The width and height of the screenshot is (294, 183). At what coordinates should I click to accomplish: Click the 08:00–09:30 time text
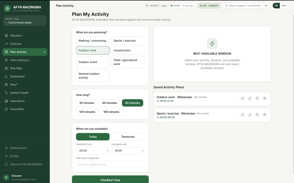click(x=167, y=117)
